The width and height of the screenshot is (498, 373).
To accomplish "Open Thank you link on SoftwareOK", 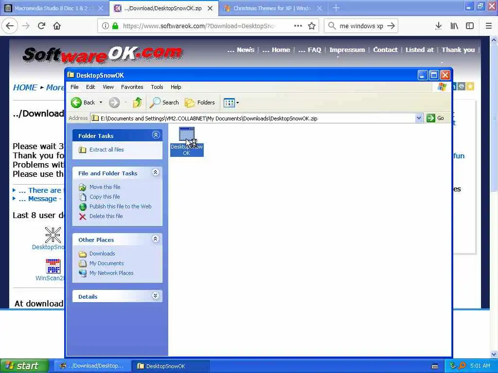I will [458, 50].
